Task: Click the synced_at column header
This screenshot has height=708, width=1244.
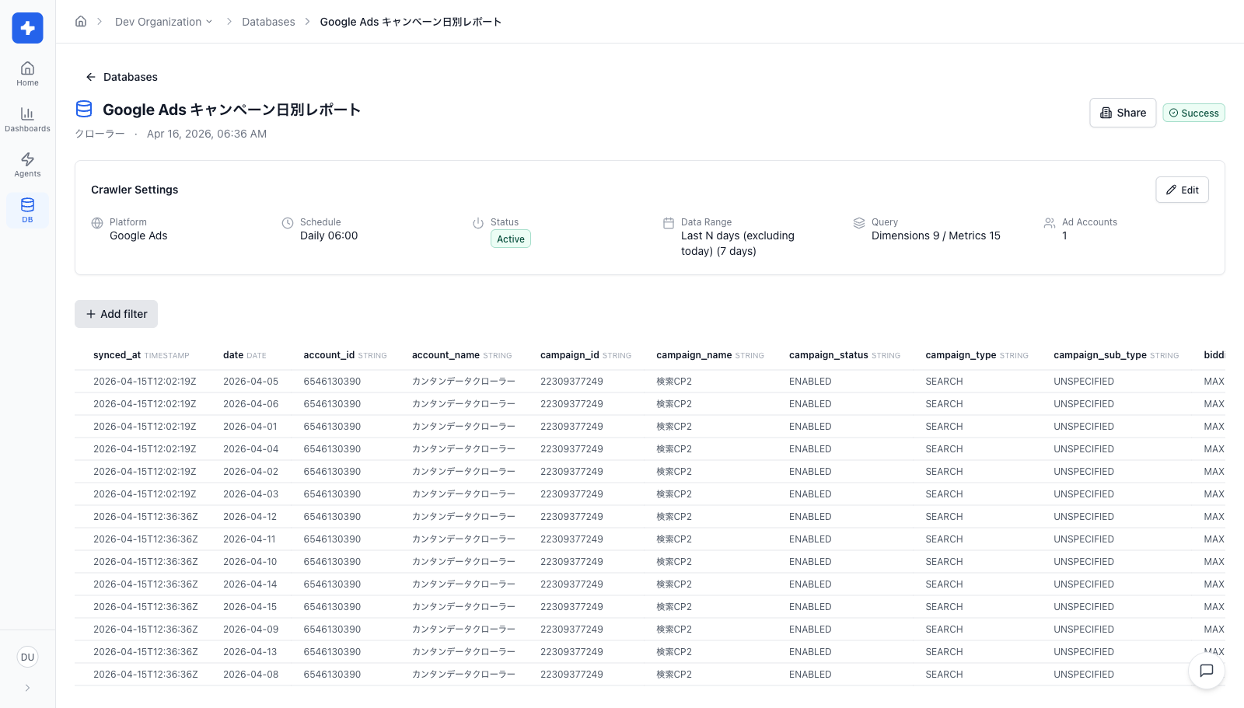Action: coord(142,355)
